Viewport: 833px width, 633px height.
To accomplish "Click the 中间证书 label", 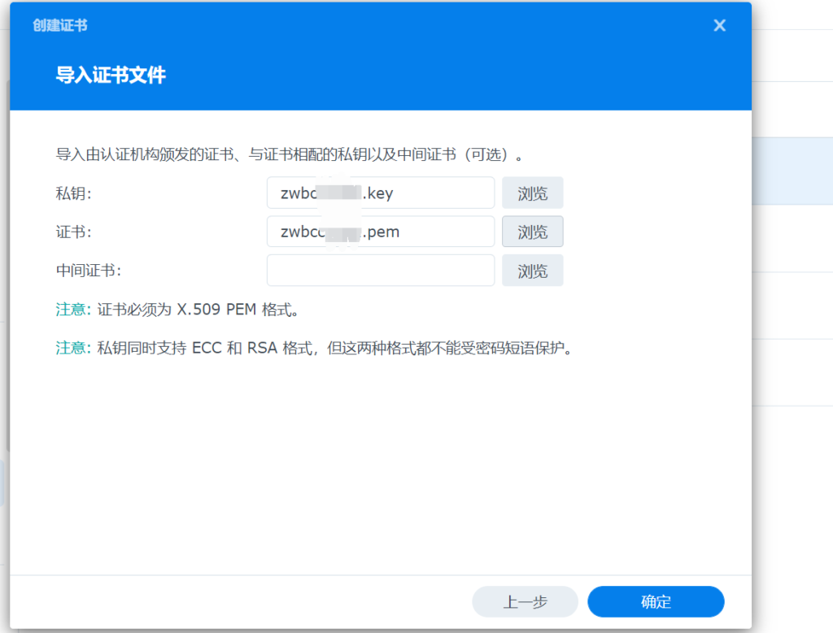I will click(89, 271).
